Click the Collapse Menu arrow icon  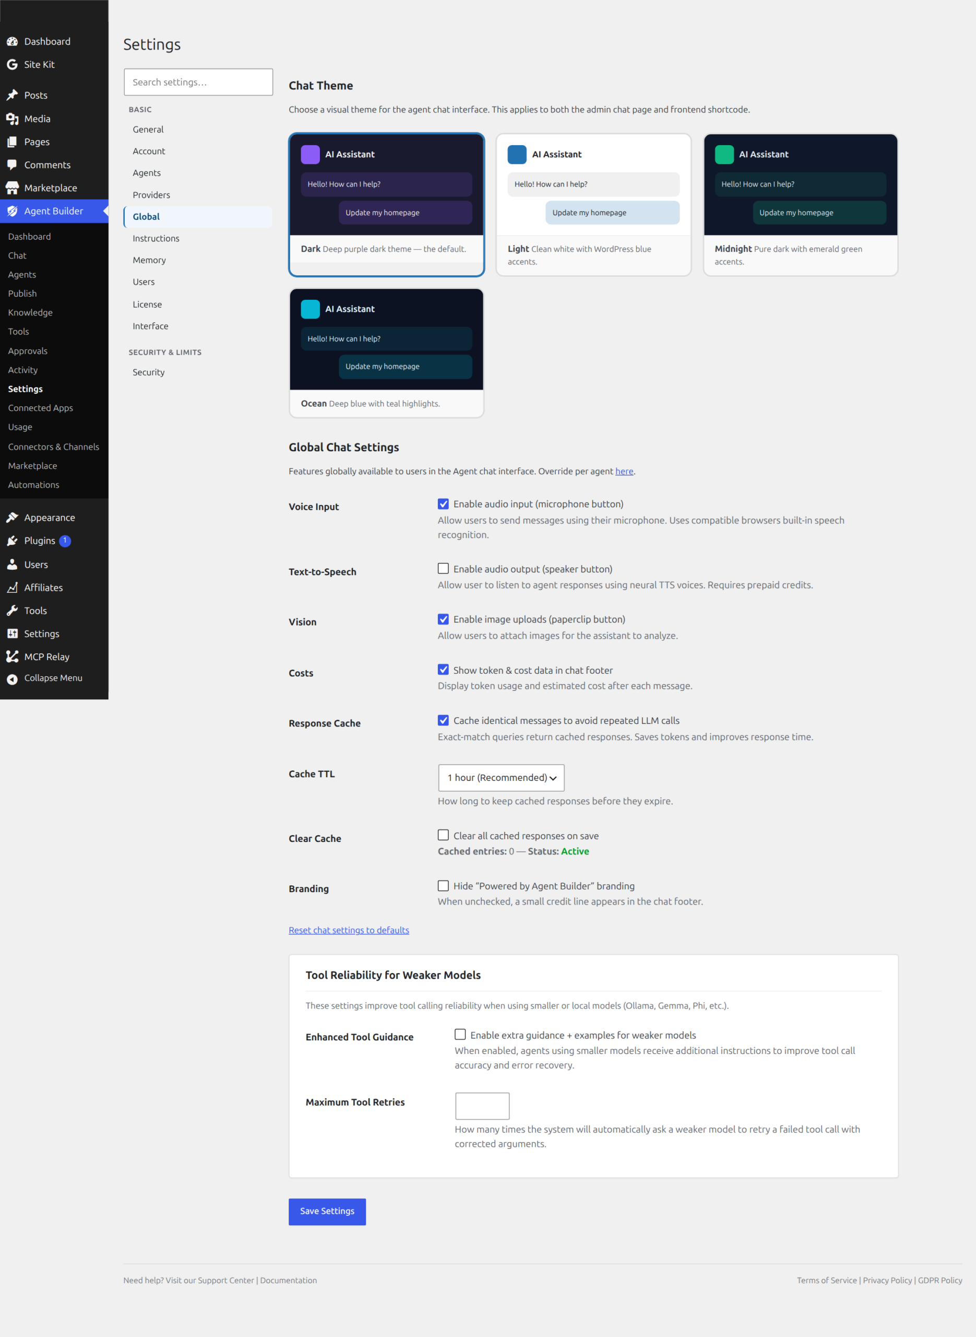tap(12, 679)
